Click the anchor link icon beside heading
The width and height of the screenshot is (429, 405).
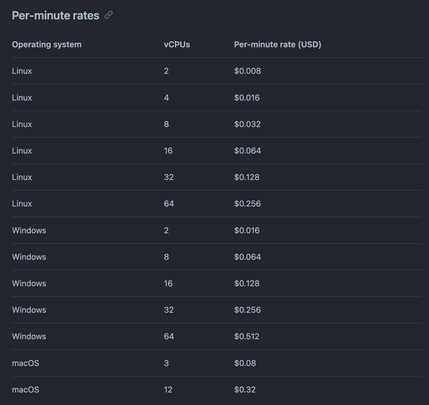(x=109, y=15)
